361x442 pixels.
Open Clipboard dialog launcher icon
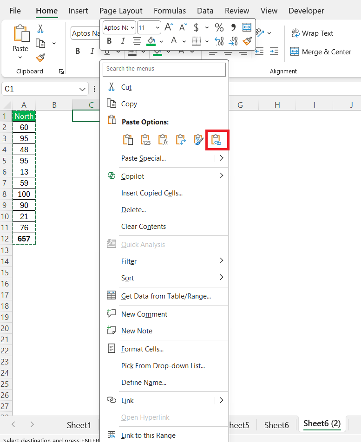coord(61,71)
